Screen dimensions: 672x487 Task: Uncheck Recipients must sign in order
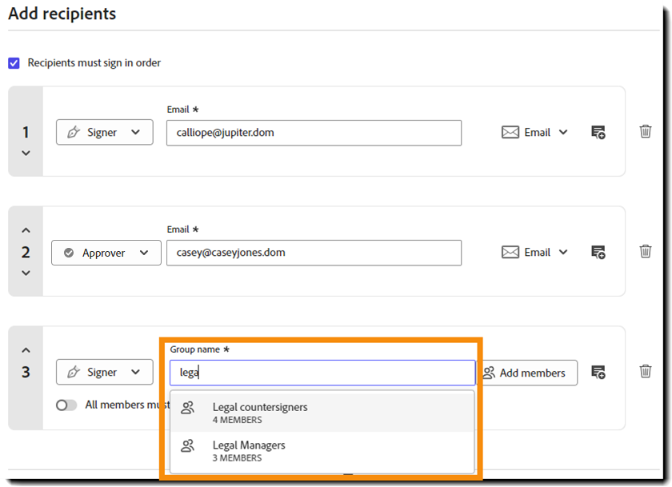click(14, 62)
